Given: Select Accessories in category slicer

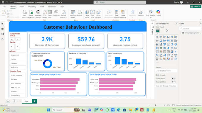Looking at the screenshot, I should pyautogui.click(x=18, y=55).
